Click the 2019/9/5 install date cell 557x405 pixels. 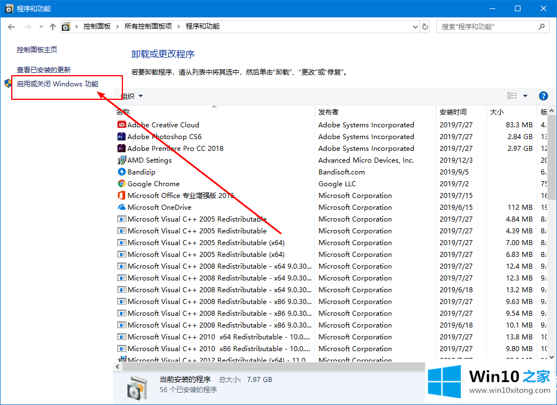pyautogui.click(x=454, y=172)
